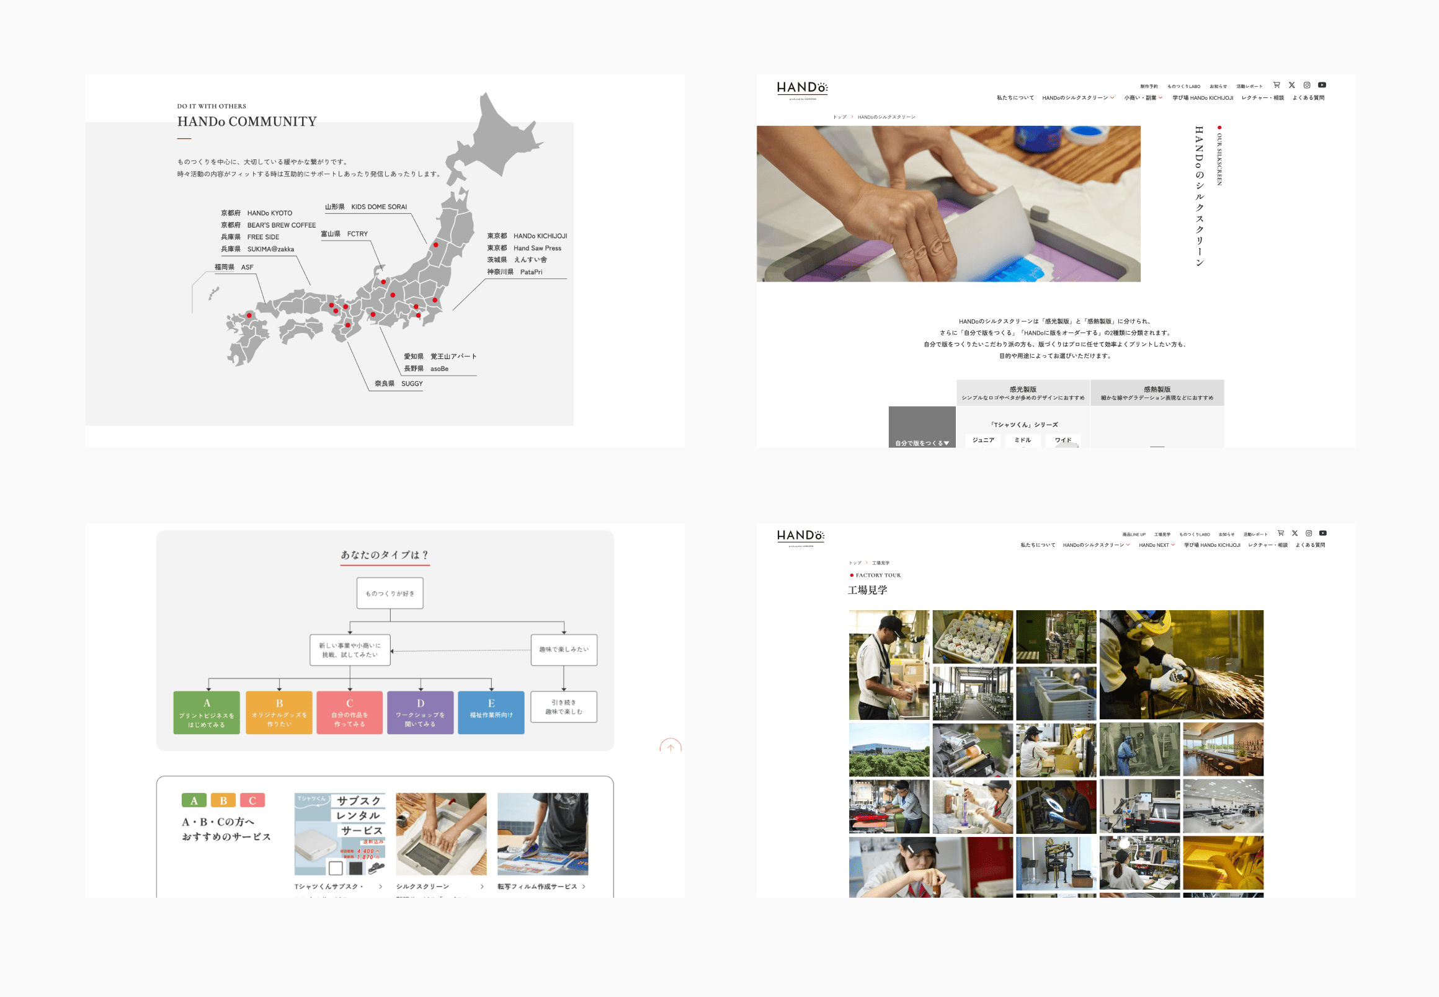
Task: Expand the HANDo NEXT menu dropdown
Action: click(x=1156, y=546)
